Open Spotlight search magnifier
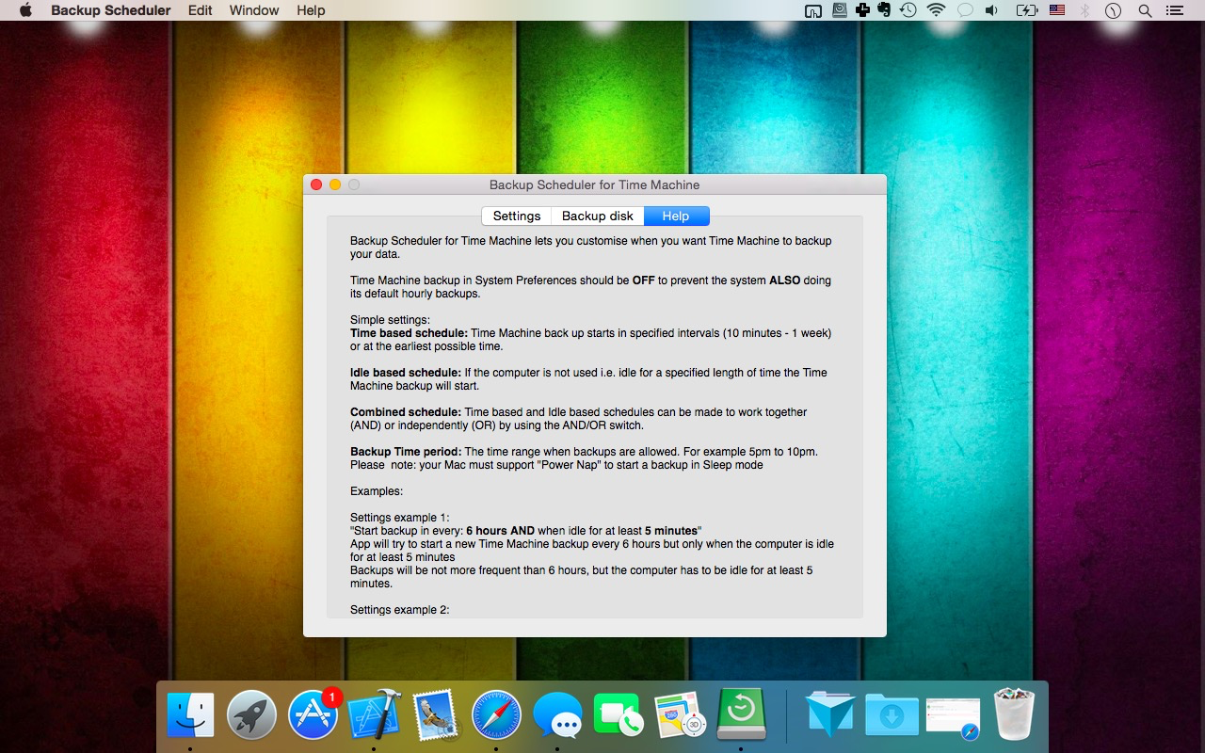The height and width of the screenshot is (753, 1205). pyautogui.click(x=1146, y=10)
